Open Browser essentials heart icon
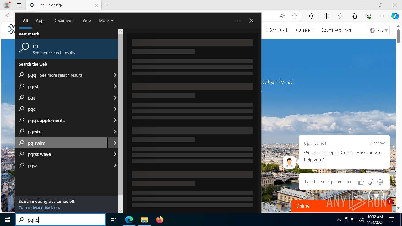Screen dimensions: 402x226 click(368, 16)
